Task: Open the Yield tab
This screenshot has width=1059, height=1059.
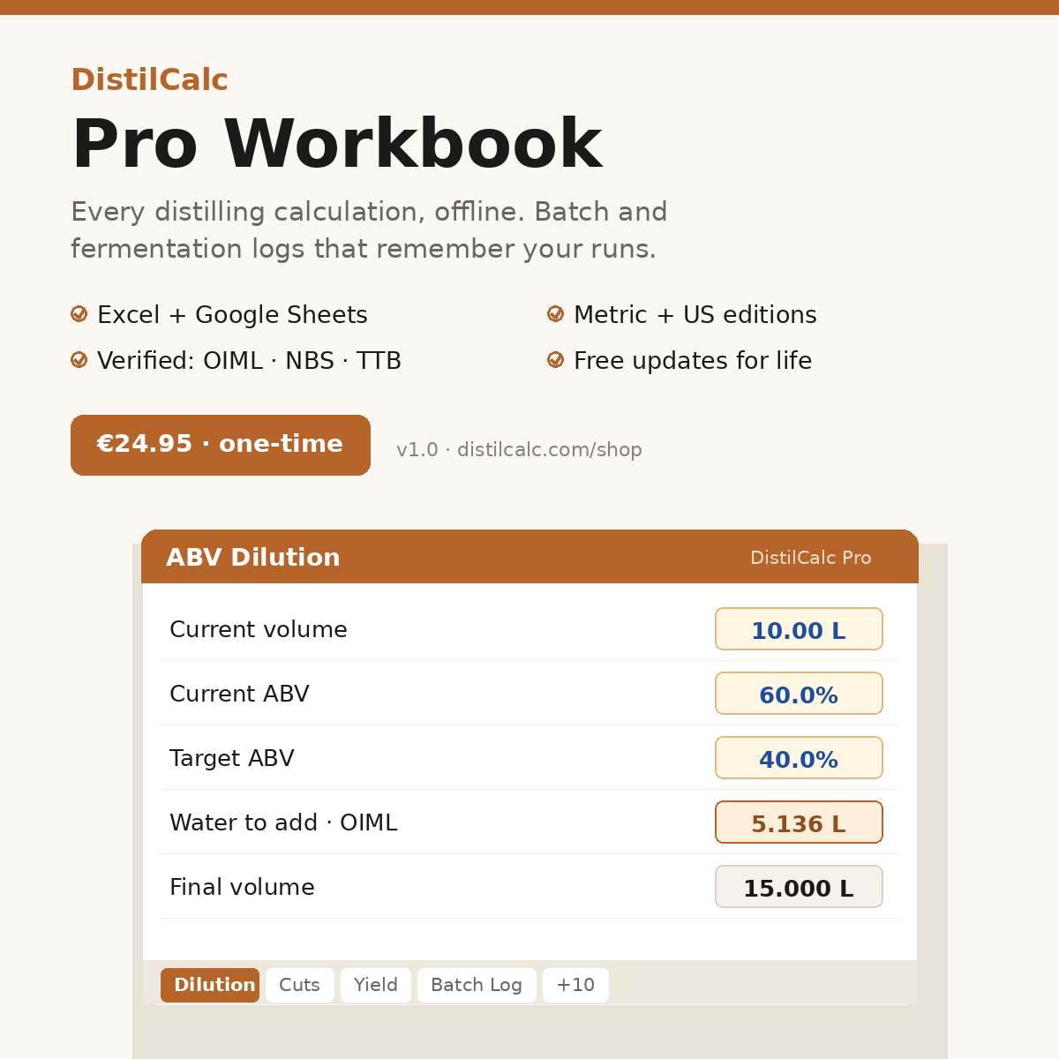Action: point(376,985)
